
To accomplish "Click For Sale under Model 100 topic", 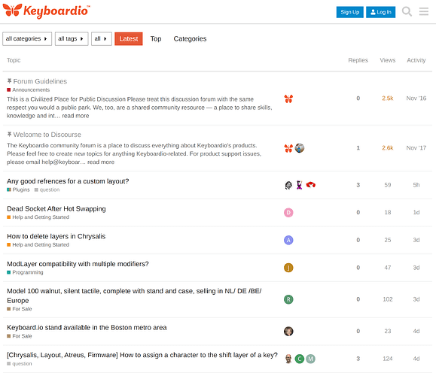I will pos(20,309).
